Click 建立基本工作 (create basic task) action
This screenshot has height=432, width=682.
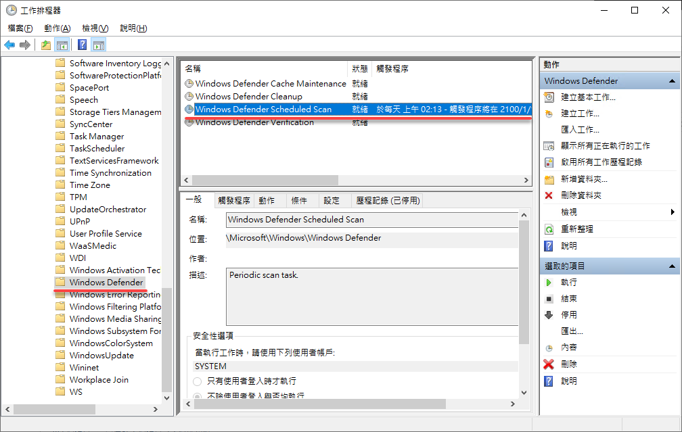pos(588,97)
